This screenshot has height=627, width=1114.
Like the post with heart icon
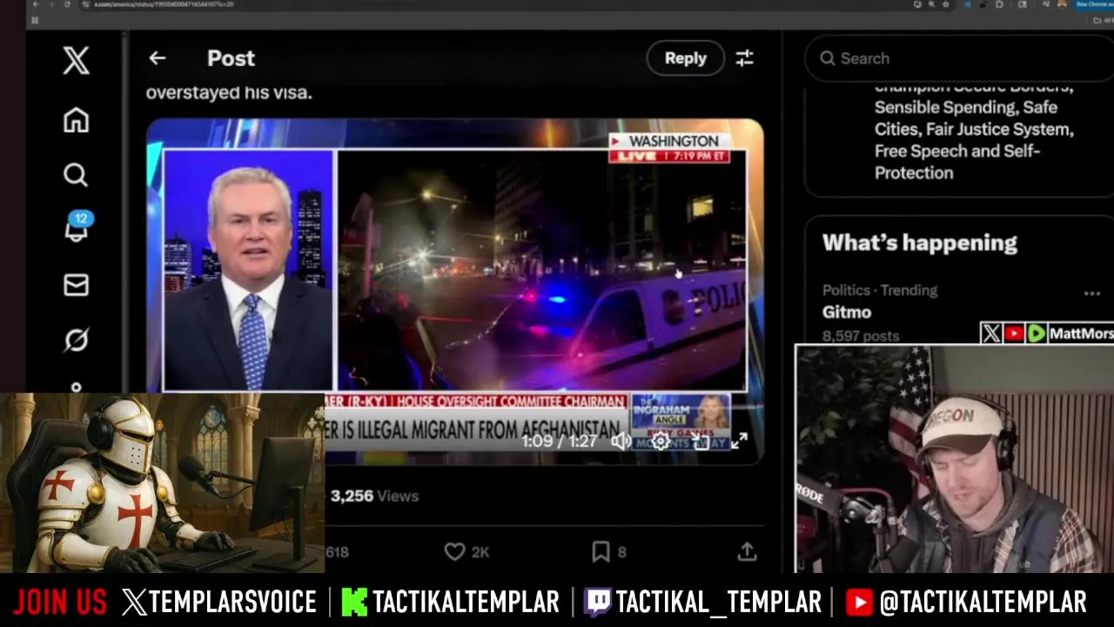point(454,551)
